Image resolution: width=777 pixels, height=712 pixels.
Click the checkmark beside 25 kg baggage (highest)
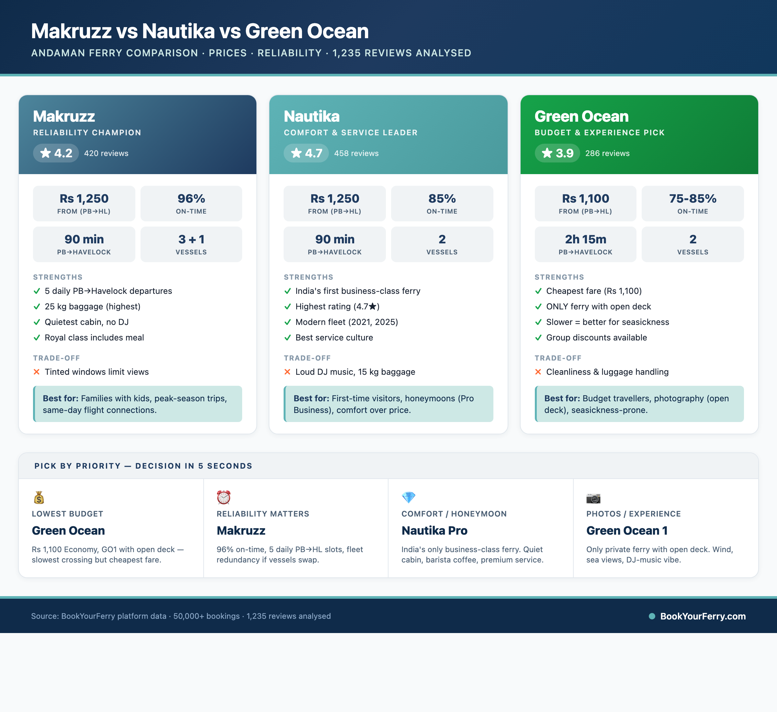point(37,307)
